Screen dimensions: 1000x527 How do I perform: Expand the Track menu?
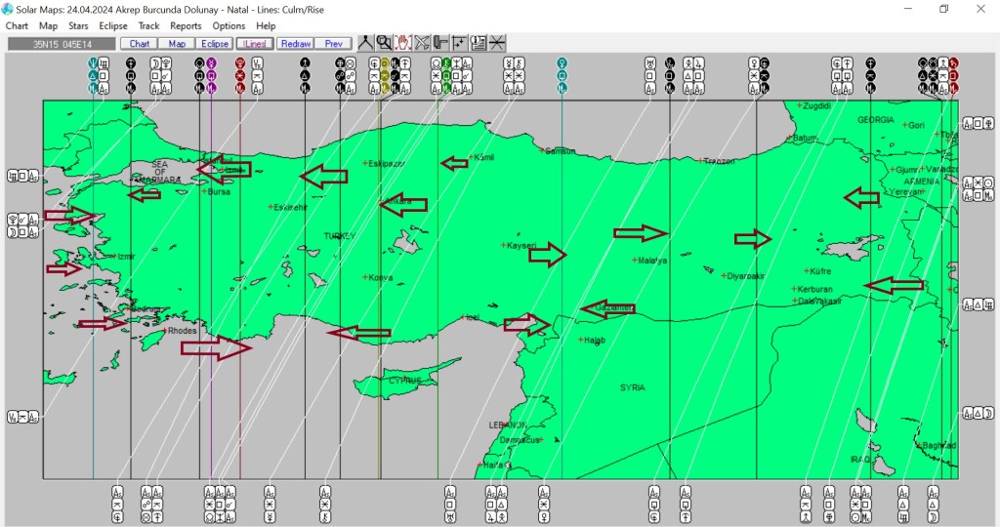(148, 26)
